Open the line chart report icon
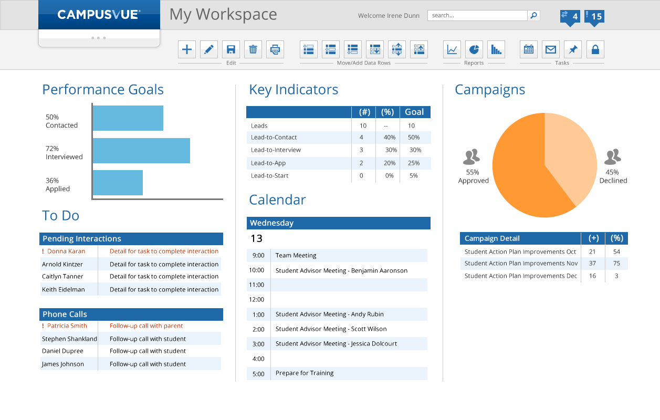 (452, 49)
